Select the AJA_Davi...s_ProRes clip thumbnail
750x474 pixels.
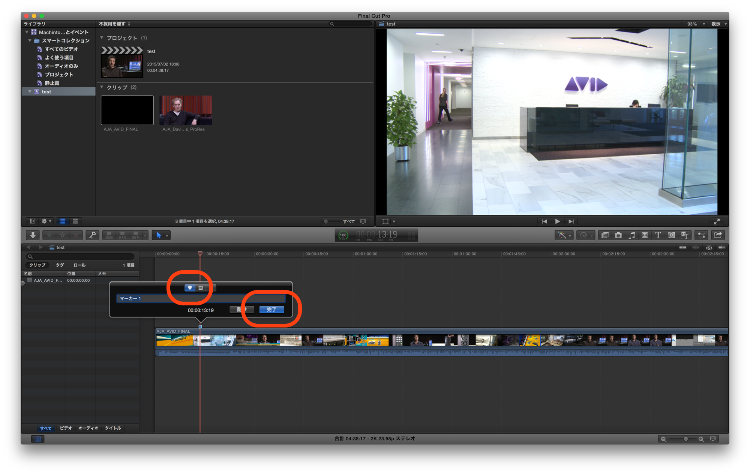(x=186, y=110)
